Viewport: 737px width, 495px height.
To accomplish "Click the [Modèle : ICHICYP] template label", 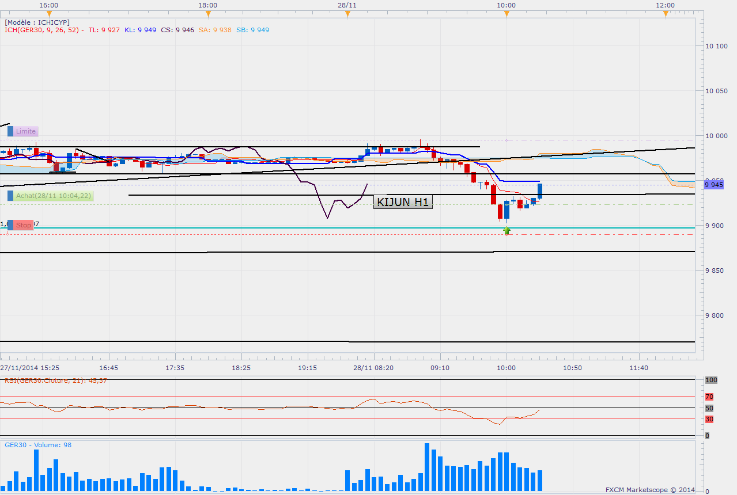I will pos(37,22).
